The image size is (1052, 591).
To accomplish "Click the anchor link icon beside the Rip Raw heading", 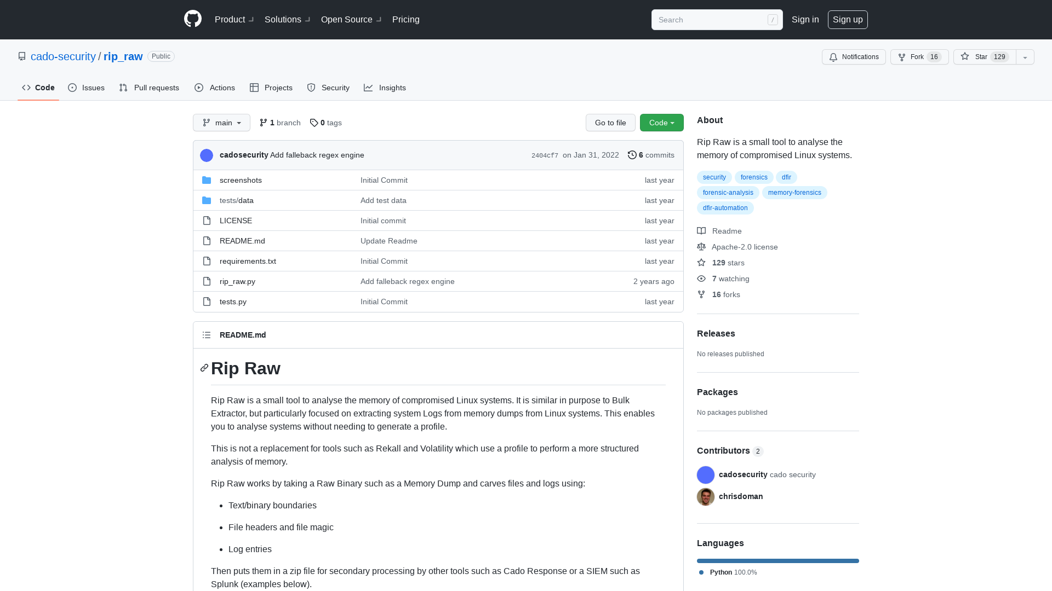I will pos(204,368).
